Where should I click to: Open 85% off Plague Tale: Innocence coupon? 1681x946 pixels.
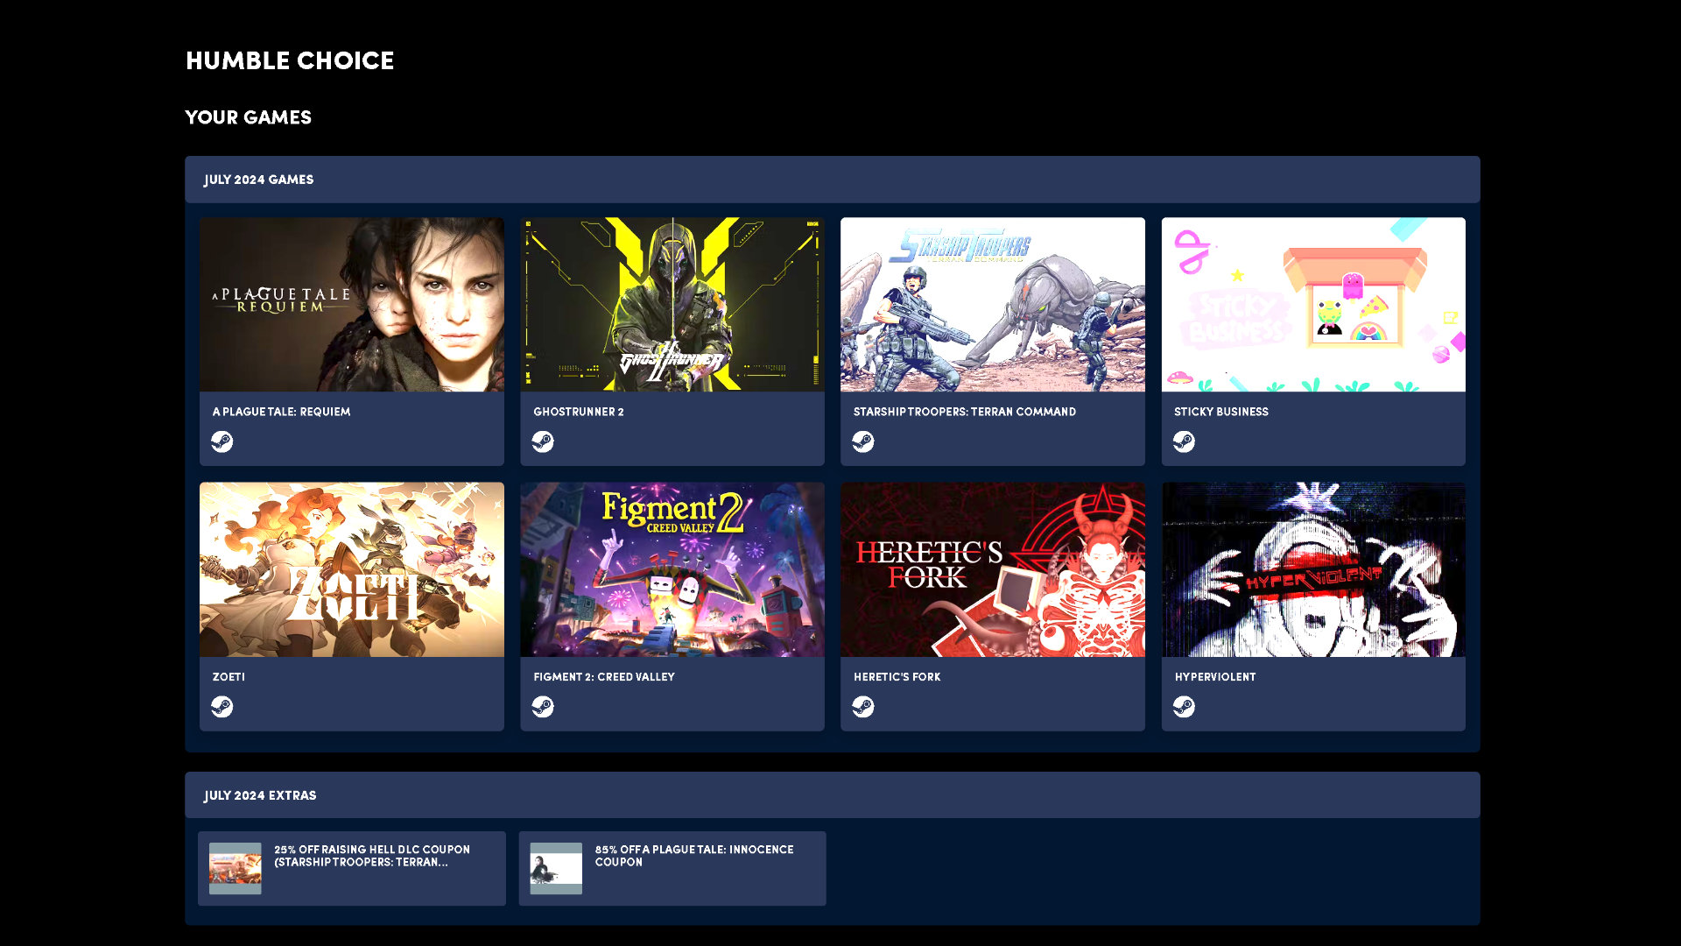point(672,868)
